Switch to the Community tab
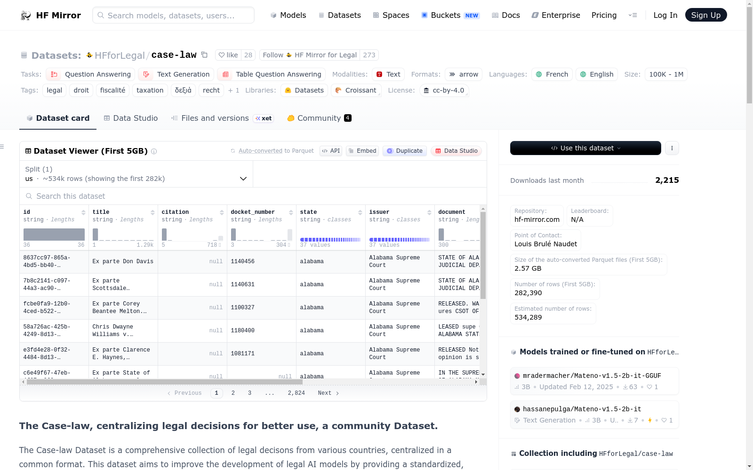This screenshot has width=753, height=470. point(319,118)
